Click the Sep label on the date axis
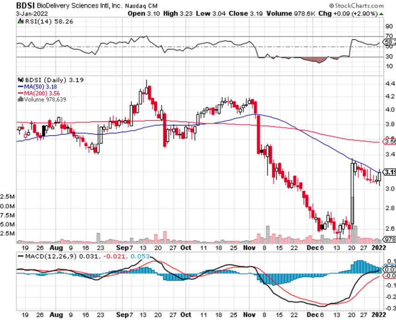The height and width of the screenshot is (320, 396). tap(121, 247)
